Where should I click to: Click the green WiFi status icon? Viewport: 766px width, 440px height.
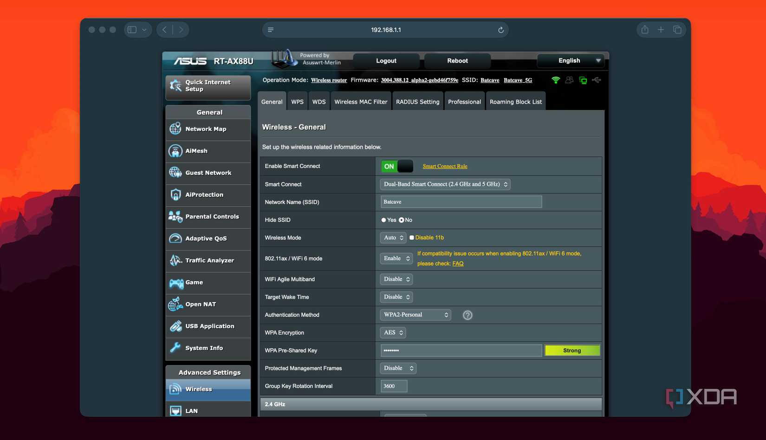tap(555, 80)
